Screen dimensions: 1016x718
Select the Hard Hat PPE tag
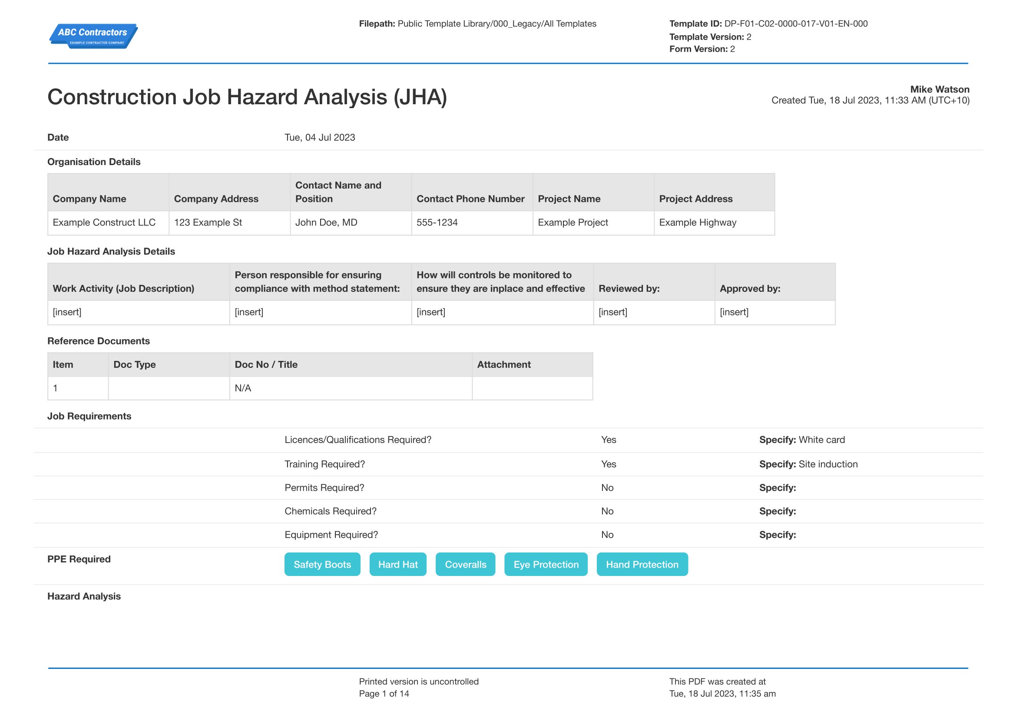(x=398, y=565)
